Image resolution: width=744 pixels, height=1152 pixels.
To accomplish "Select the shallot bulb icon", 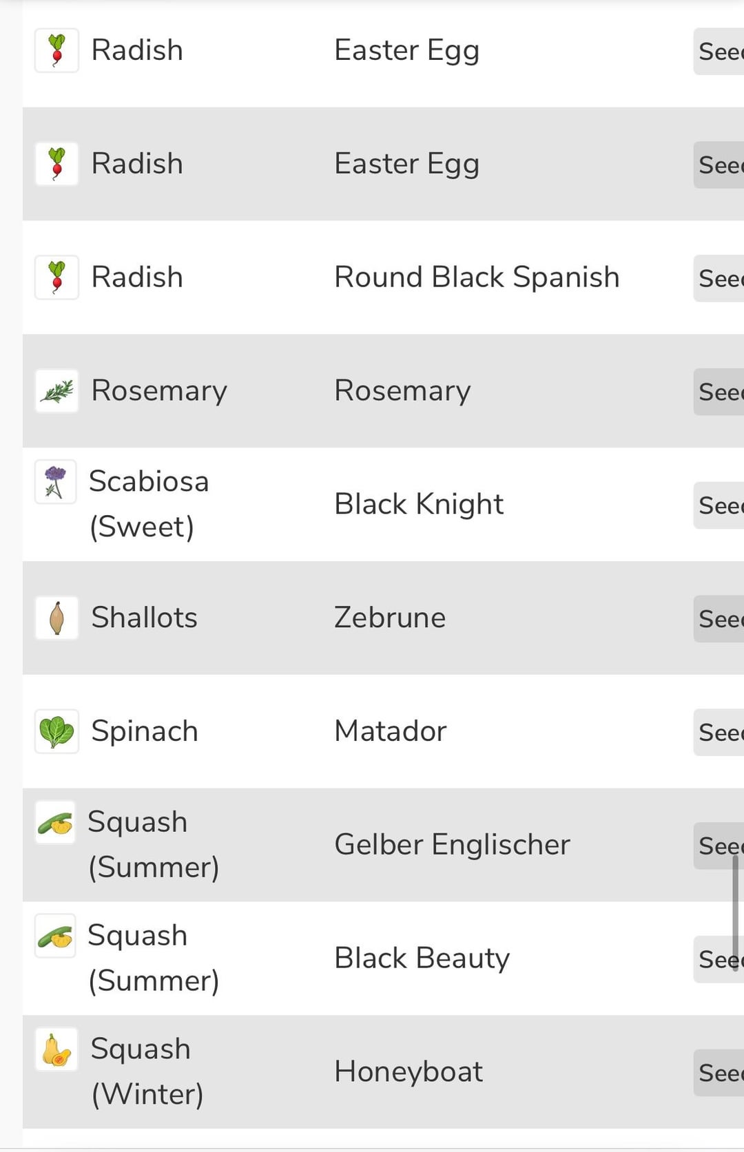I will click(56, 618).
